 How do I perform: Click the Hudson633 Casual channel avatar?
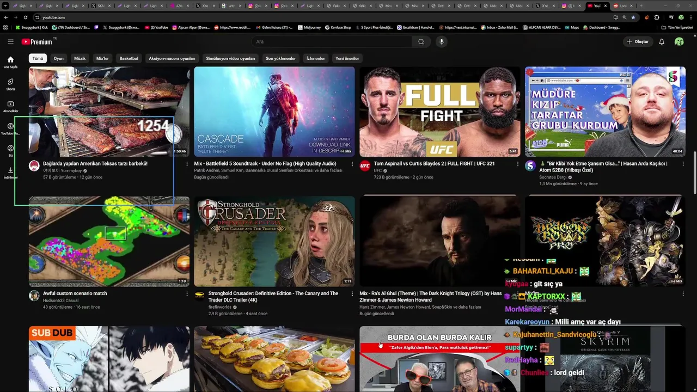coord(34,296)
